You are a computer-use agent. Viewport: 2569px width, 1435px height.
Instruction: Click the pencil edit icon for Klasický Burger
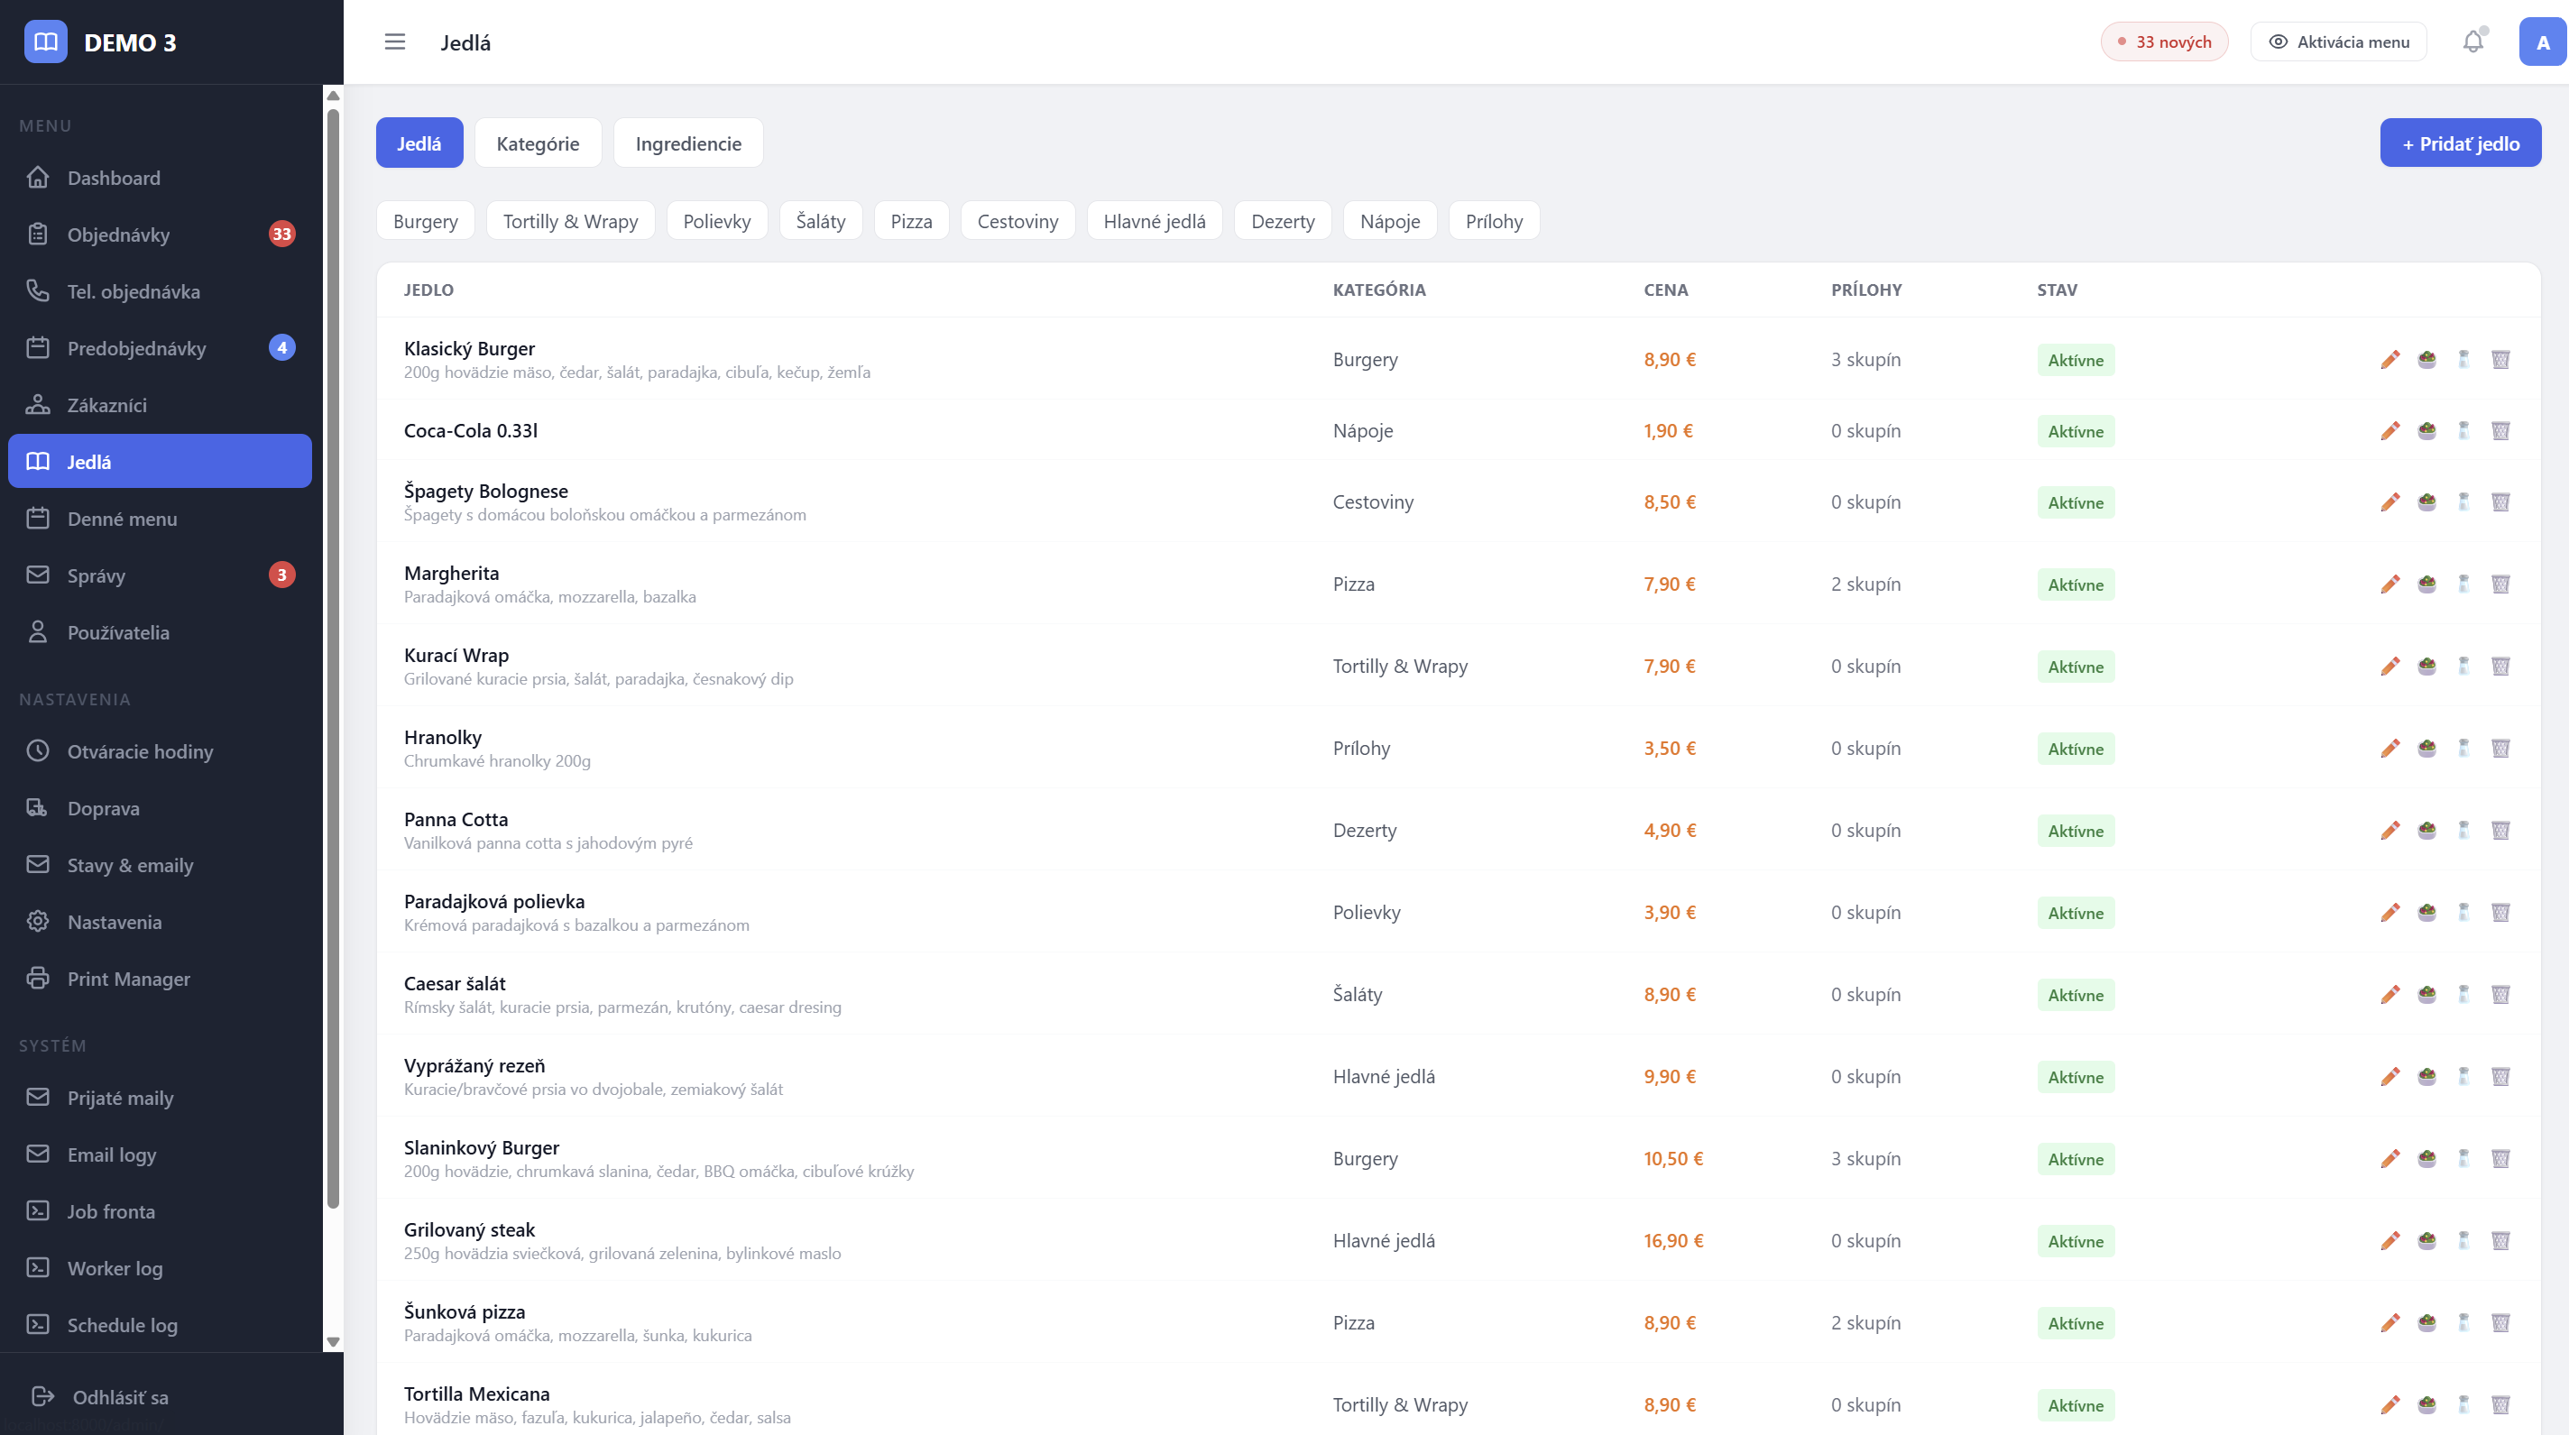(x=2389, y=360)
